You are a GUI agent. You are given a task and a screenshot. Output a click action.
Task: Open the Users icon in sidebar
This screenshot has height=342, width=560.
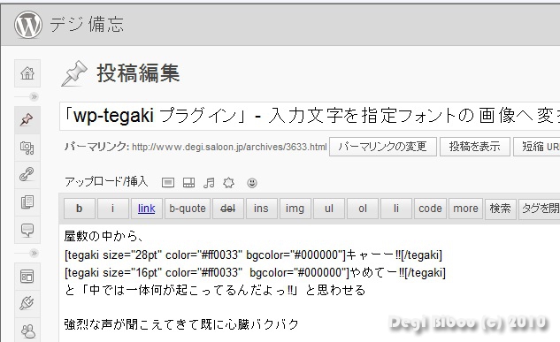pos(27,331)
